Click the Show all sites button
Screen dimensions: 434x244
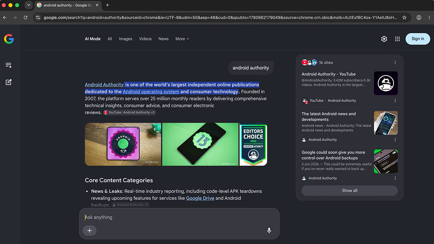pyautogui.click(x=349, y=191)
